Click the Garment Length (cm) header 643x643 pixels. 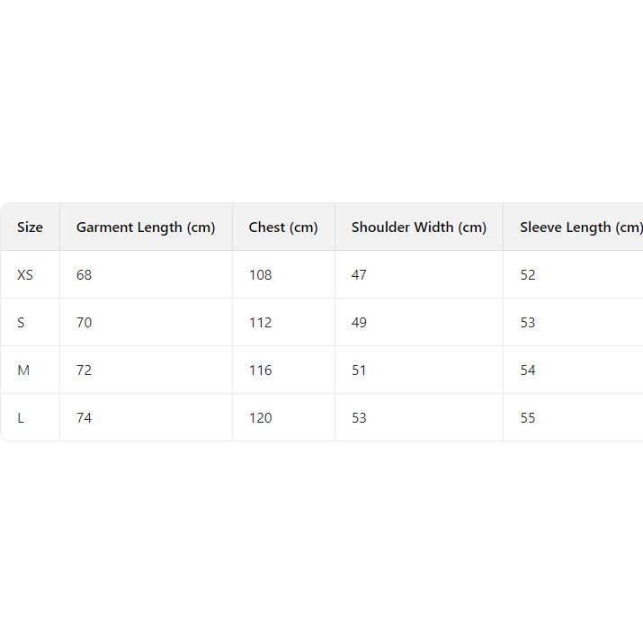point(146,228)
